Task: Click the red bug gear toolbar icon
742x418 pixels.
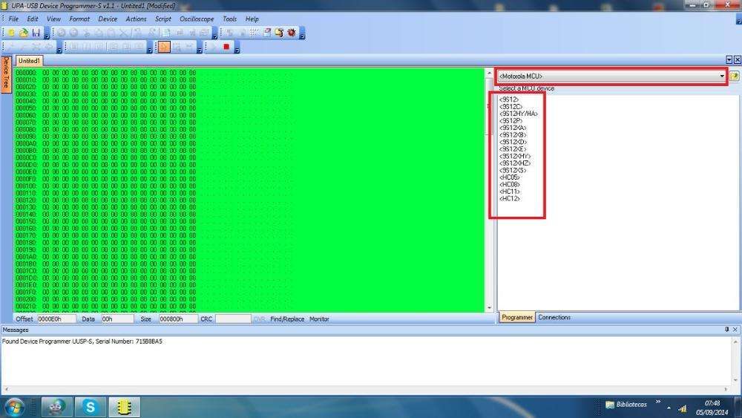Action: coord(292,33)
